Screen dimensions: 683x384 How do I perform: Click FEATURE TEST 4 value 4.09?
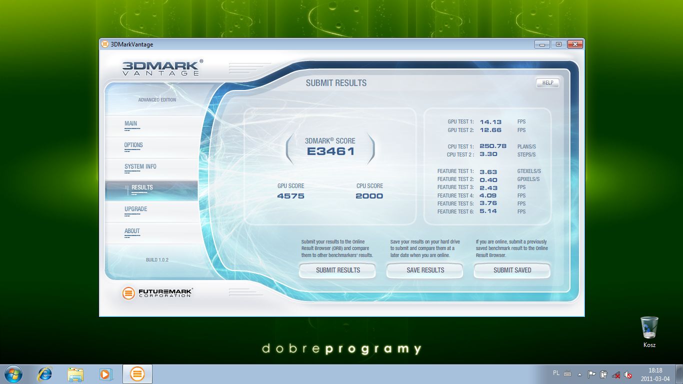pos(488,195)
